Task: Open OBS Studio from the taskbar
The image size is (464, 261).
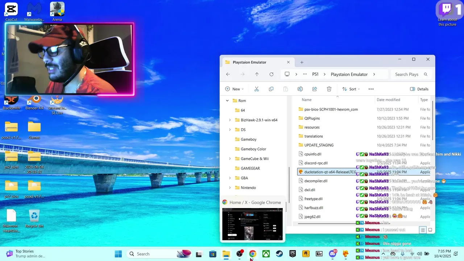Action: click(x=239, y=254)
